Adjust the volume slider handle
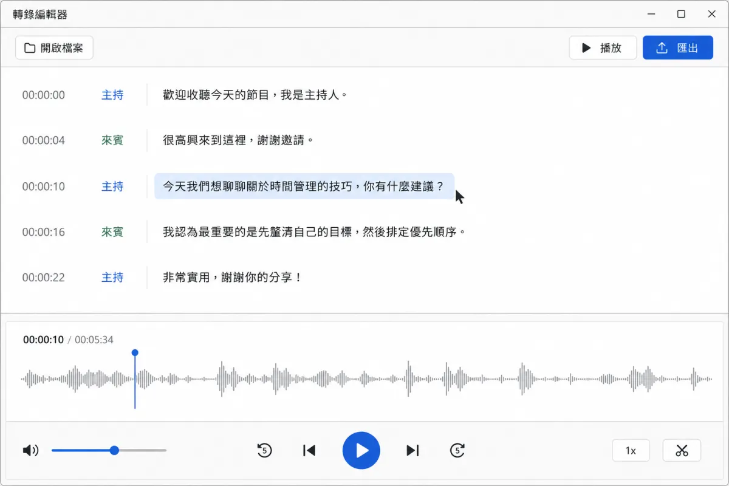Screen dimensions: 729x486 tap(114, 450)
